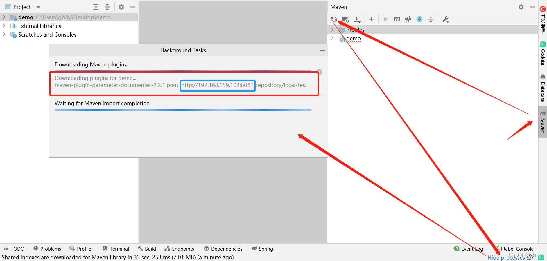This screenshot has height=261, width=547.
Task: Open Dependencies tool window
Action: [223, 249]
